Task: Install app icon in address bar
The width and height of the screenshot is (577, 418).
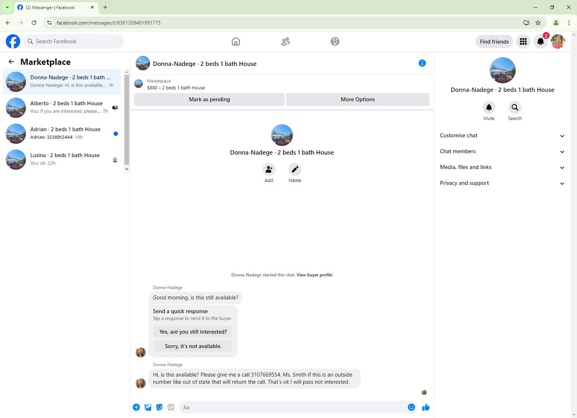Action: pos(527,23)
